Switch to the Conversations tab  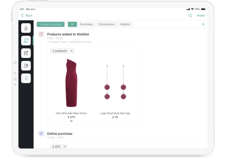(107, 24)
